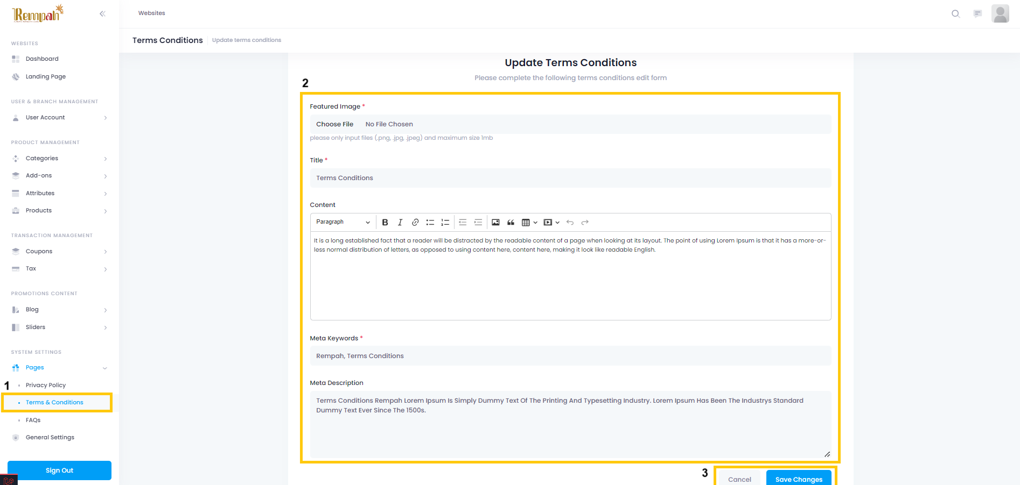Expand the Categories submenu in the sidebar
The image size is (1020, 485).
[x=59, y=159]
